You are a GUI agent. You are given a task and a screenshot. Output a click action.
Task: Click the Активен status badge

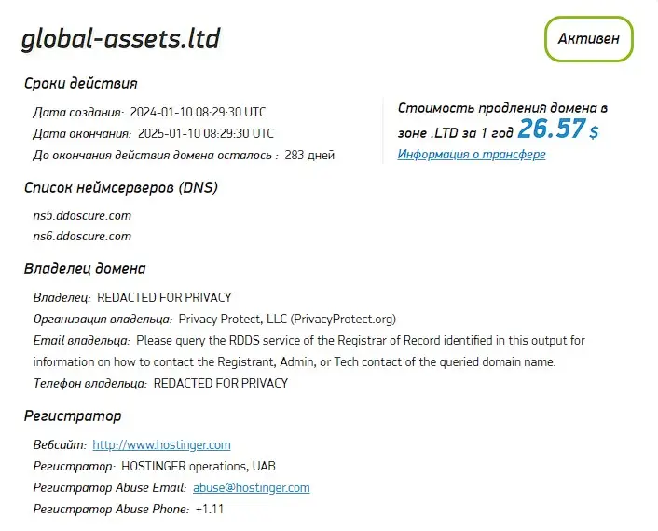tap(589, 38)
